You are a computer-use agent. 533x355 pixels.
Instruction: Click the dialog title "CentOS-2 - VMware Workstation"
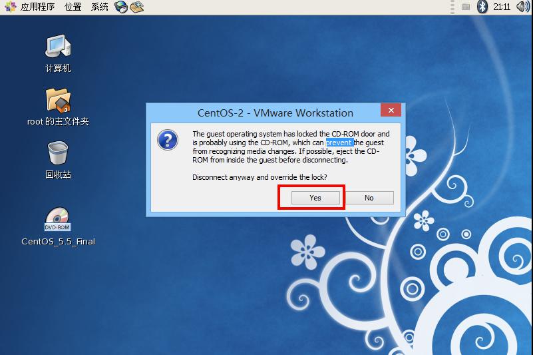(x=275, y=113)
